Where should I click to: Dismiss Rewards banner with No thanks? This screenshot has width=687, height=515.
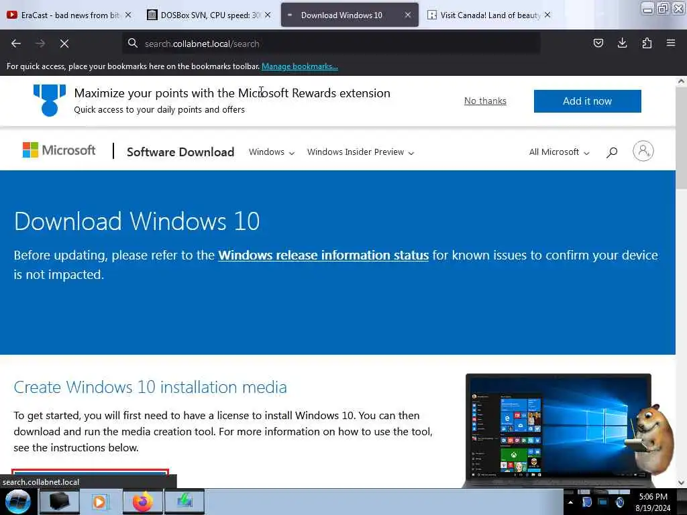pos(485,101)
